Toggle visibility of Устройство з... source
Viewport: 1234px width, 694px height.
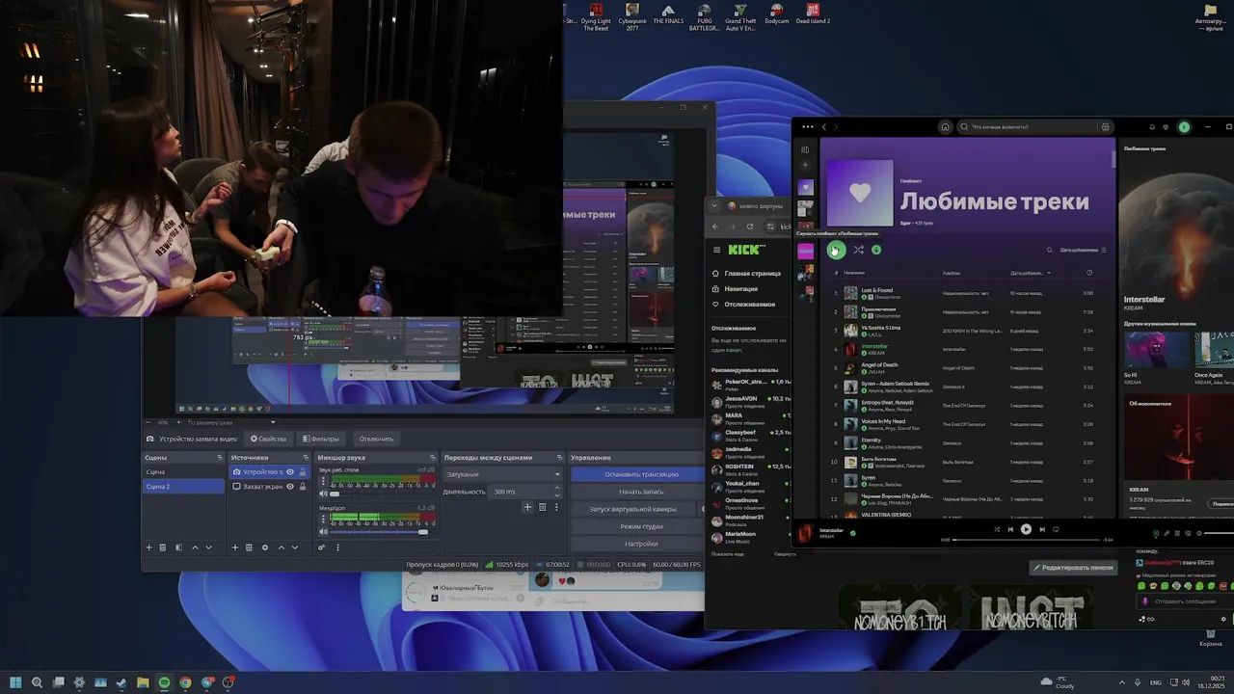tap(289, 472)
